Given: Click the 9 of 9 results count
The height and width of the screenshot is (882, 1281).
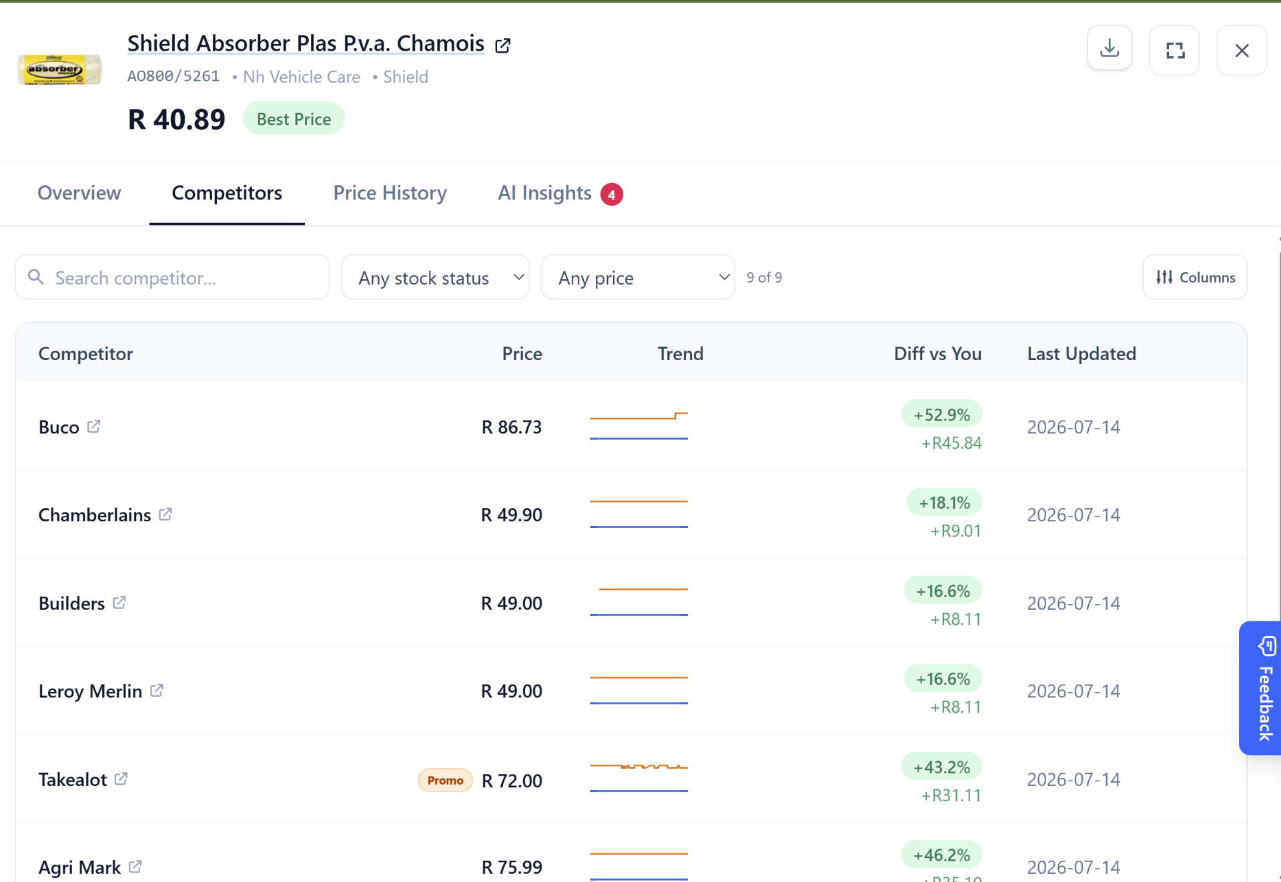Looking at the screenshot, I should pos(764,277).
